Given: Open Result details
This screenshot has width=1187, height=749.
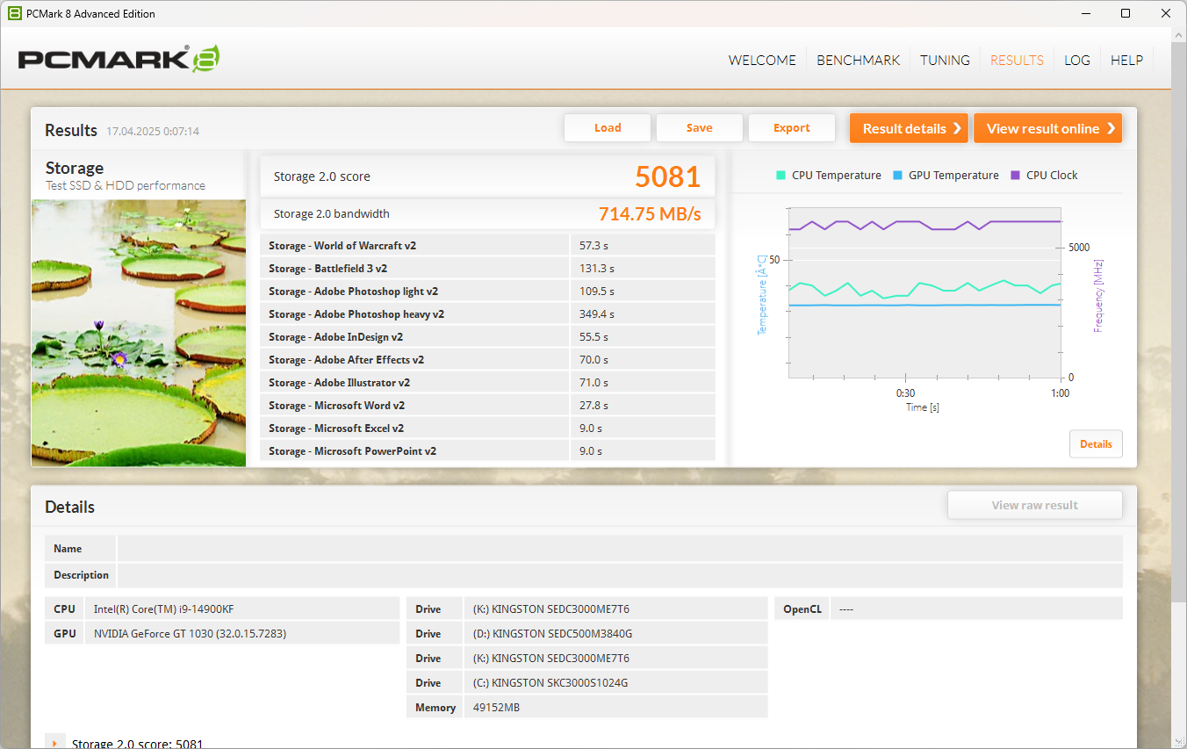Looking at the screenshot, I should pyautogui.click(x=909, y=128).
